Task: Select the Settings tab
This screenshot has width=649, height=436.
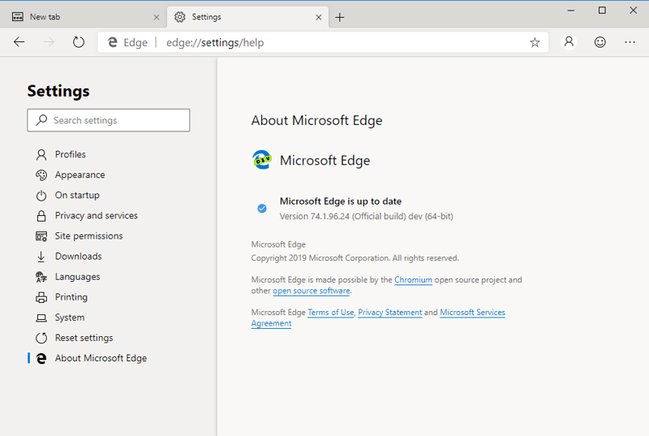Action: click(247, 17)
